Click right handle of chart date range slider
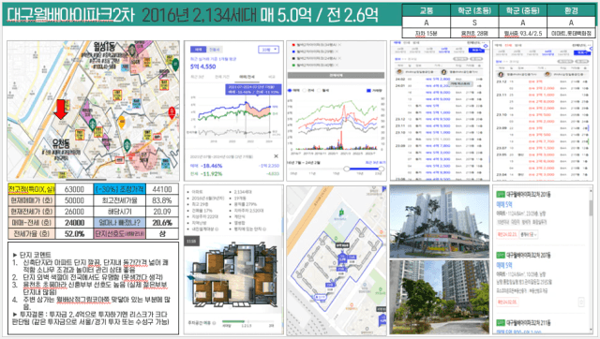Screen dimensions: 600x339 381,169
